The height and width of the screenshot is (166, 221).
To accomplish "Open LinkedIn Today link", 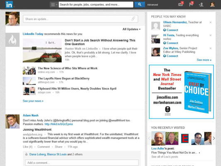I will (x=33, y=34).
